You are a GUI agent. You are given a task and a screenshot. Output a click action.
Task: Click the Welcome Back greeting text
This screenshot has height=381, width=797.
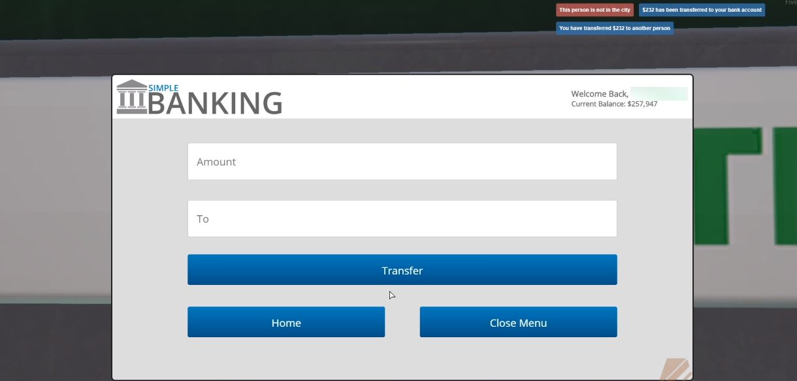tap(598, 93)
